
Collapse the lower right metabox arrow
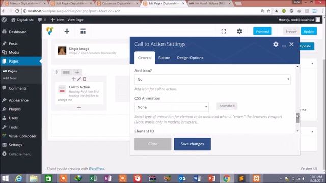pyautogui.click(x=312, y=132)
